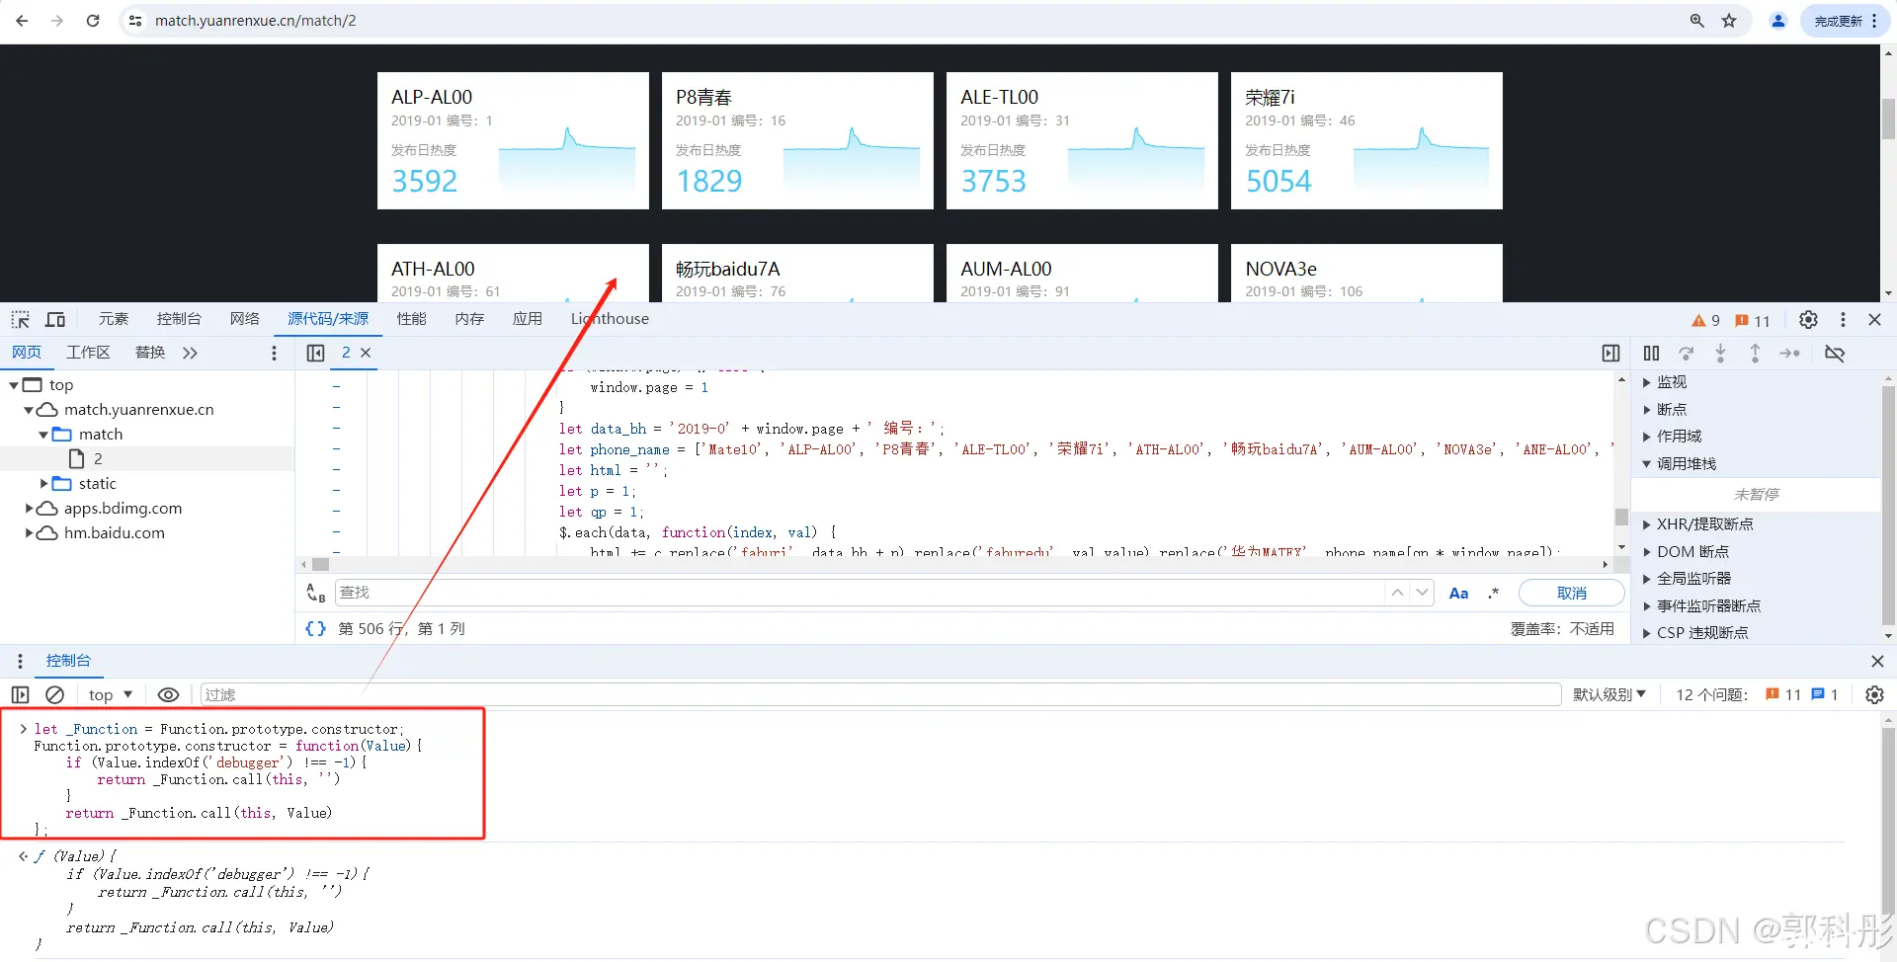Open site information icon in address bar
The image size is (1897, 962).
tap(135, 20)
